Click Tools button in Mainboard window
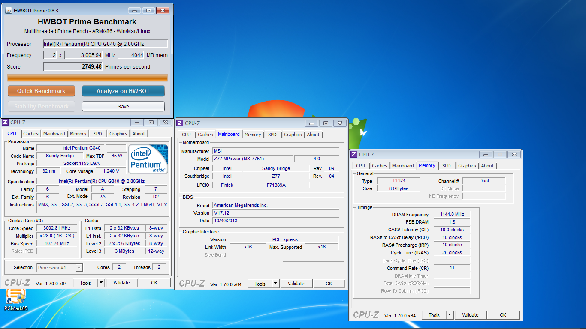This screenshot has width=586, height=329. pos(260,284)
